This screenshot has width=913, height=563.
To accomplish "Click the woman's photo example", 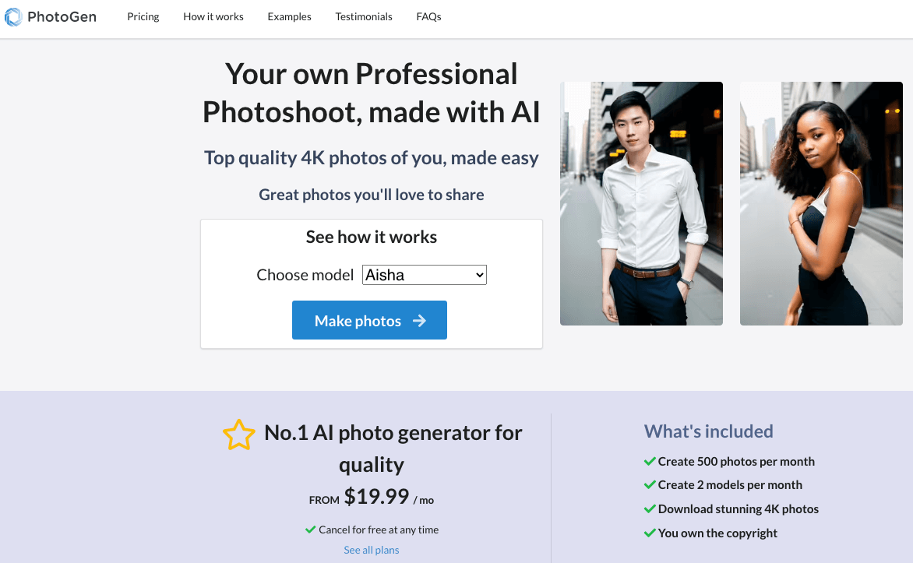I will click(820, 203).
